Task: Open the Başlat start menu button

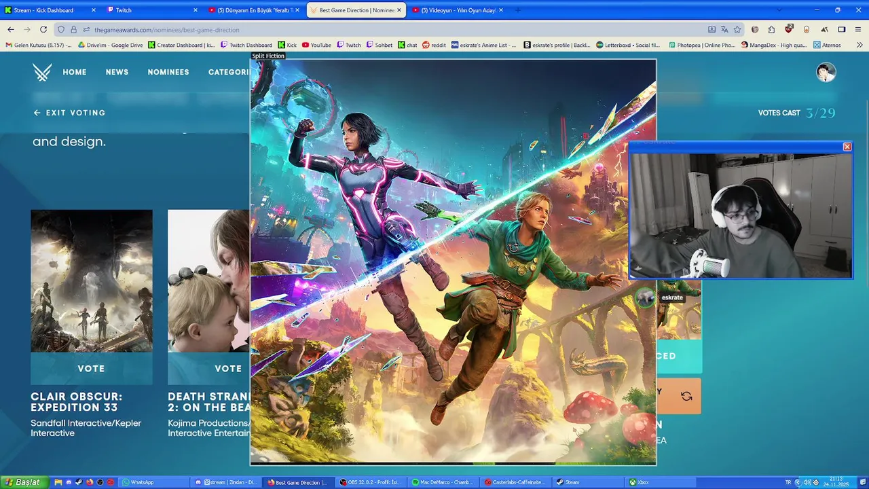Action: [24, 482]
